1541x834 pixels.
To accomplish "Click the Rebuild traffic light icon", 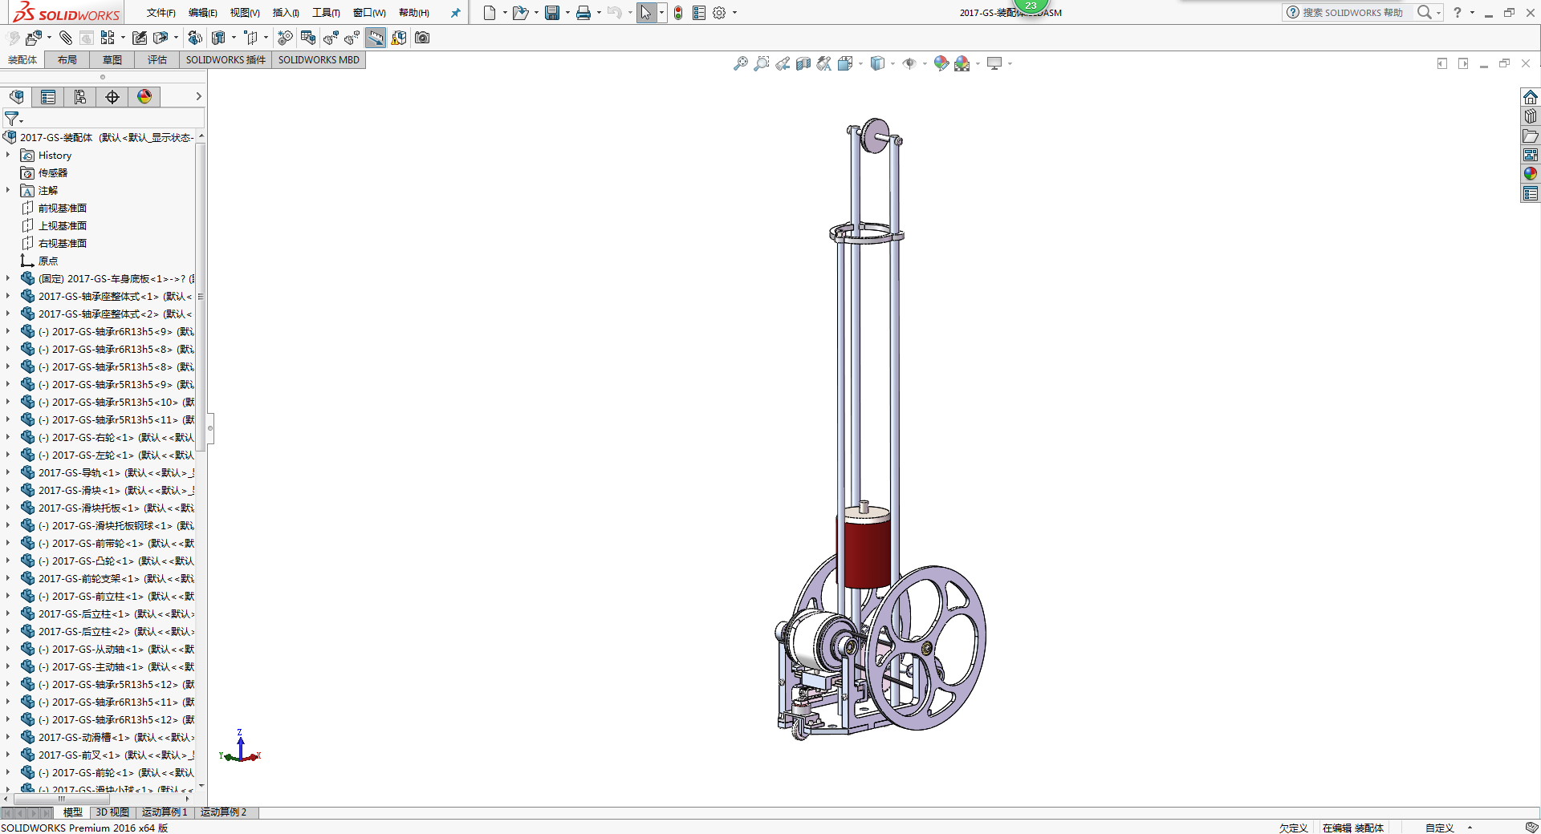I will pyautogui.click(x=678, y=13).
